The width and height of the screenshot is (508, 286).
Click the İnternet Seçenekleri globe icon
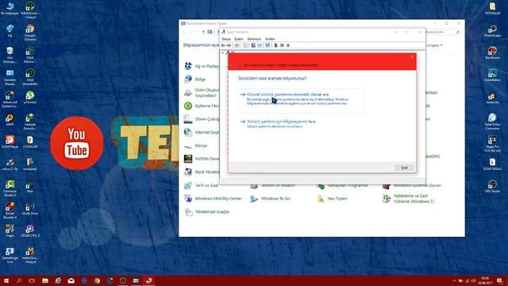click(x=188, y=133)
